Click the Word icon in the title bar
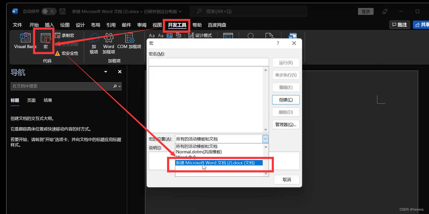The height and width of the screenshot is (214, 429). pyautogui.click(x=15, y=11)
